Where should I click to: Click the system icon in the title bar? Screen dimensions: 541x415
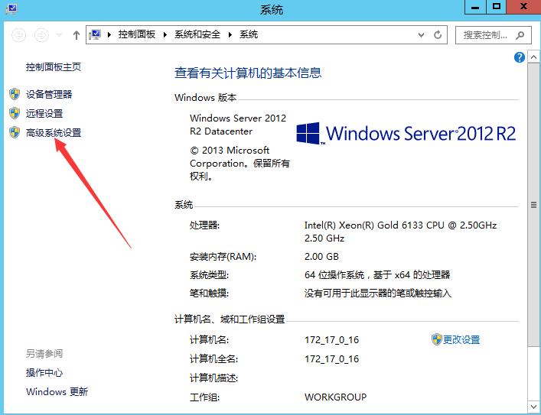(11, 9)
